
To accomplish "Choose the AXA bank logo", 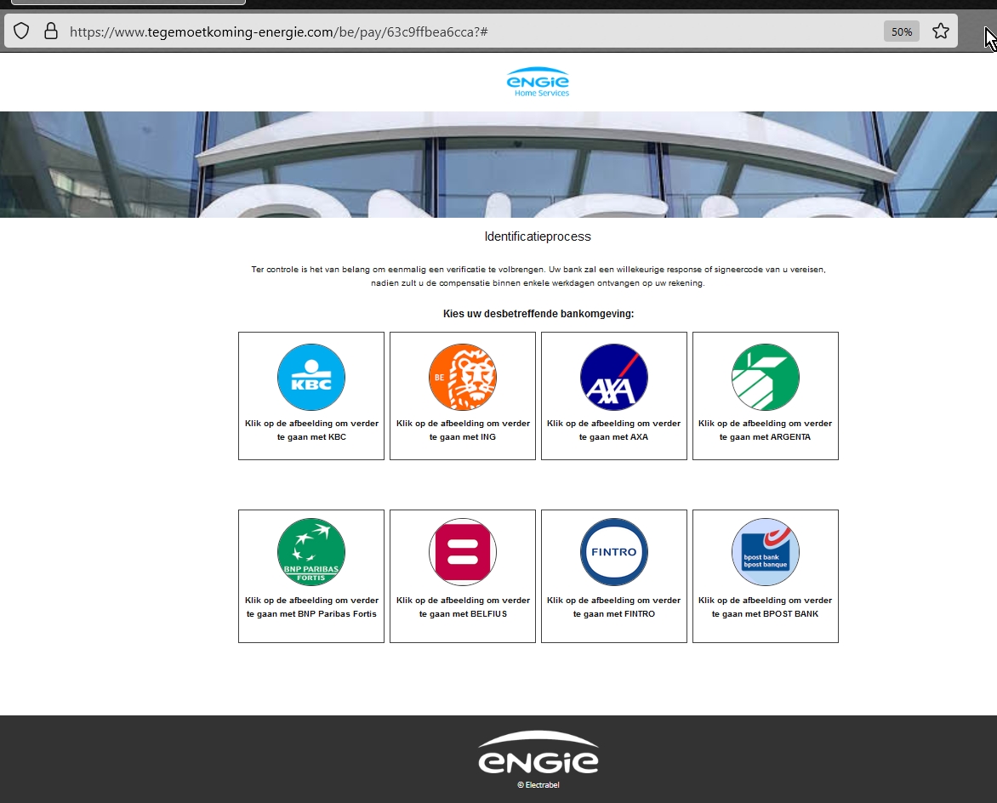I will click(x=613, y=378).
